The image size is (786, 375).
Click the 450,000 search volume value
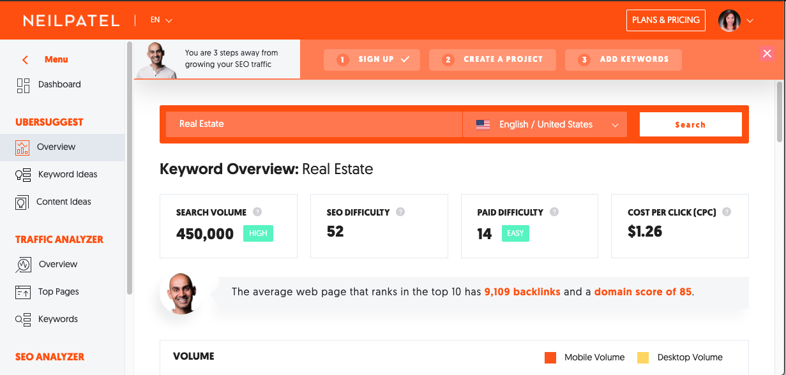[205, 234]
